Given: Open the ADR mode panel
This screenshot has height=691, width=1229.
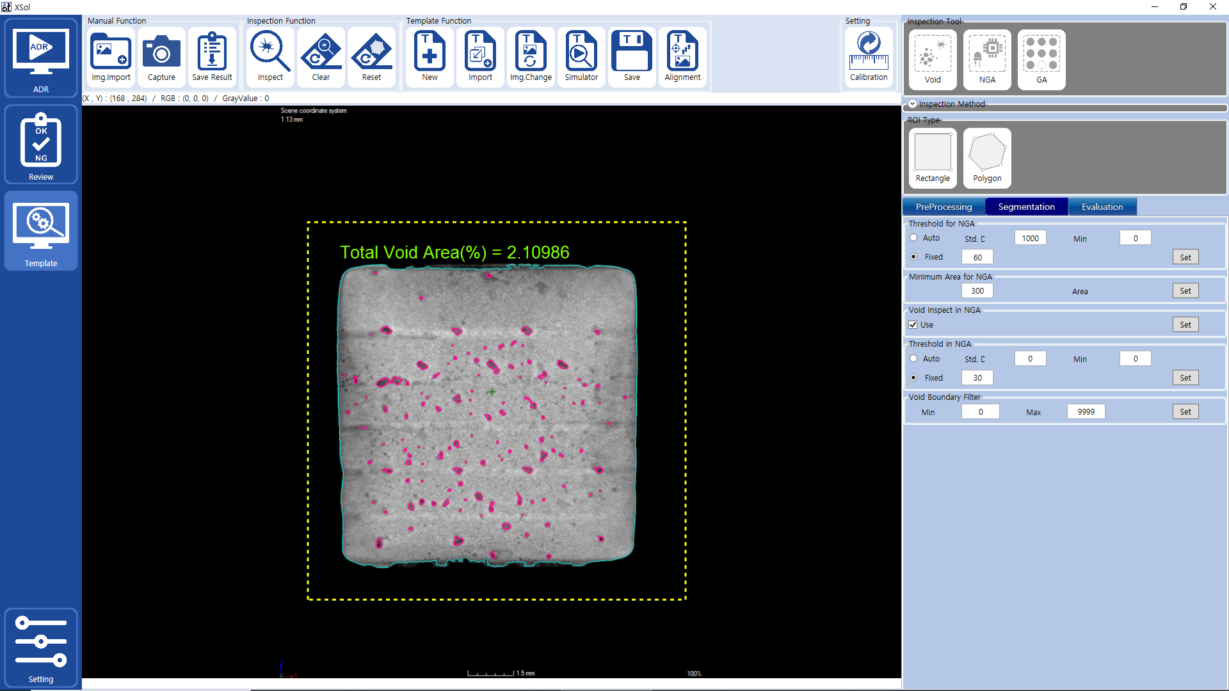Looking at the screenshot, I should [x=41, y=58].
